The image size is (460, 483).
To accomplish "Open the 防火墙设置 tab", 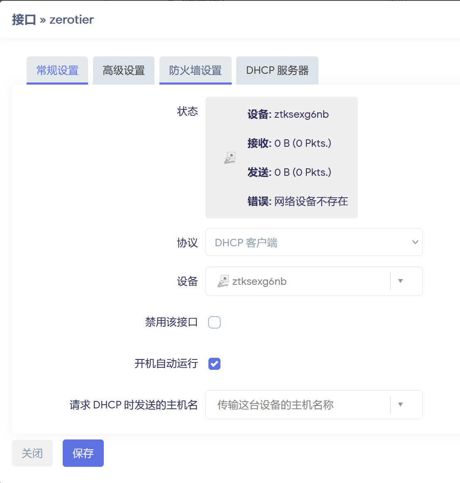I will click(x=195, y=70).
